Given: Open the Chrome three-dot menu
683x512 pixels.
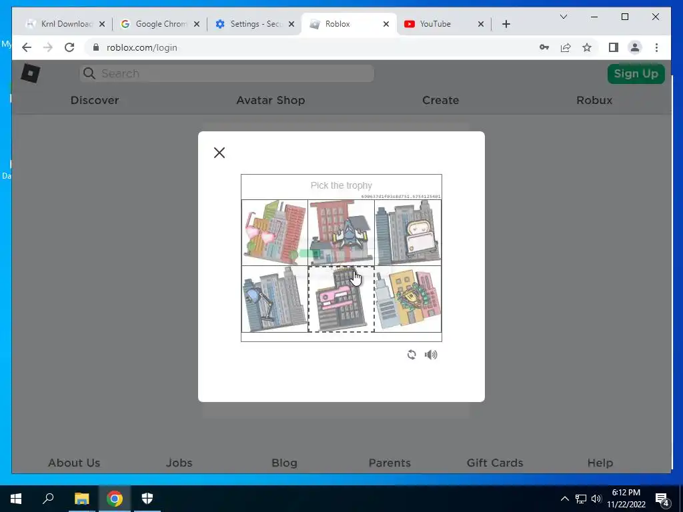Looking at the screenshot, I should (x=656, y=47).
